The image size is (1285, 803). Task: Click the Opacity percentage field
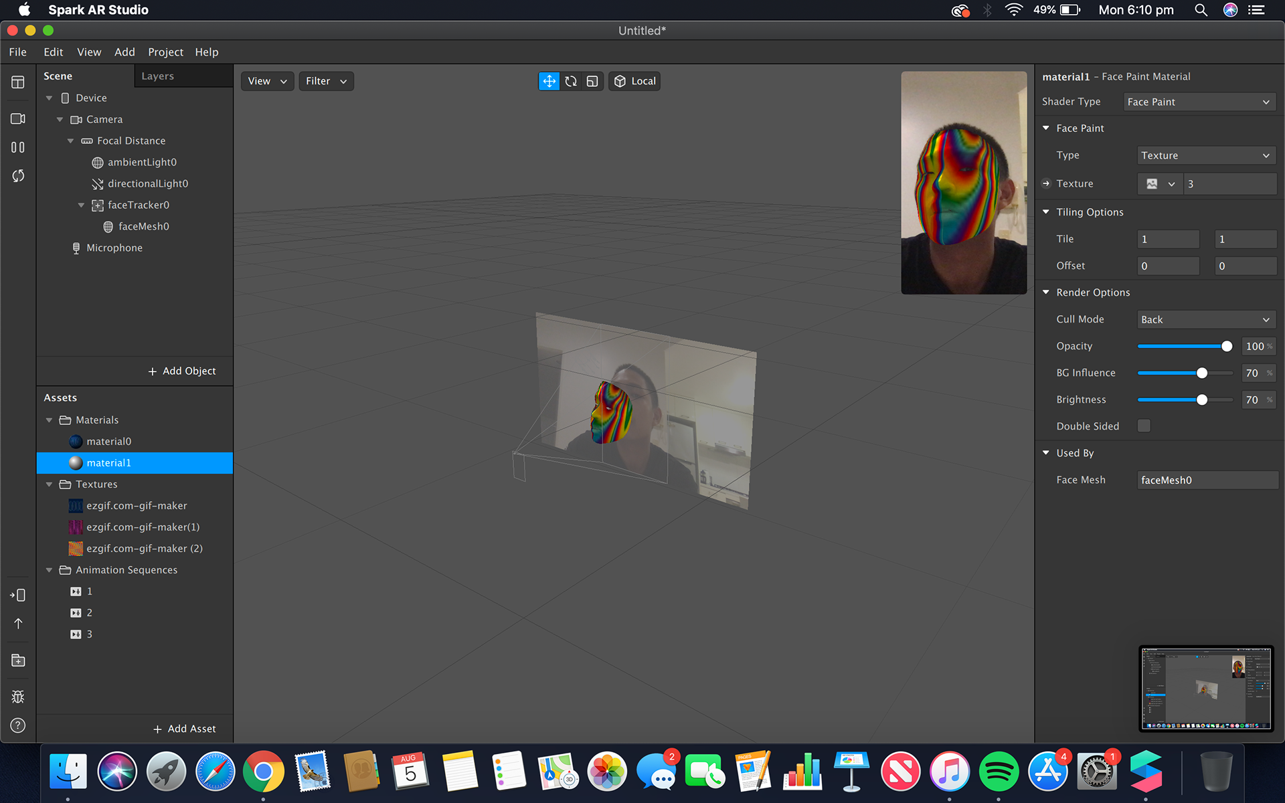pyautogui.click(x=1258, y=346)
